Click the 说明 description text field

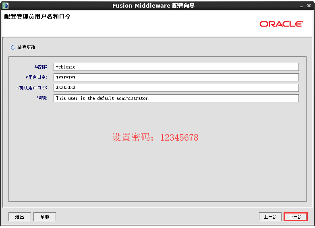(x=176, y=98)
